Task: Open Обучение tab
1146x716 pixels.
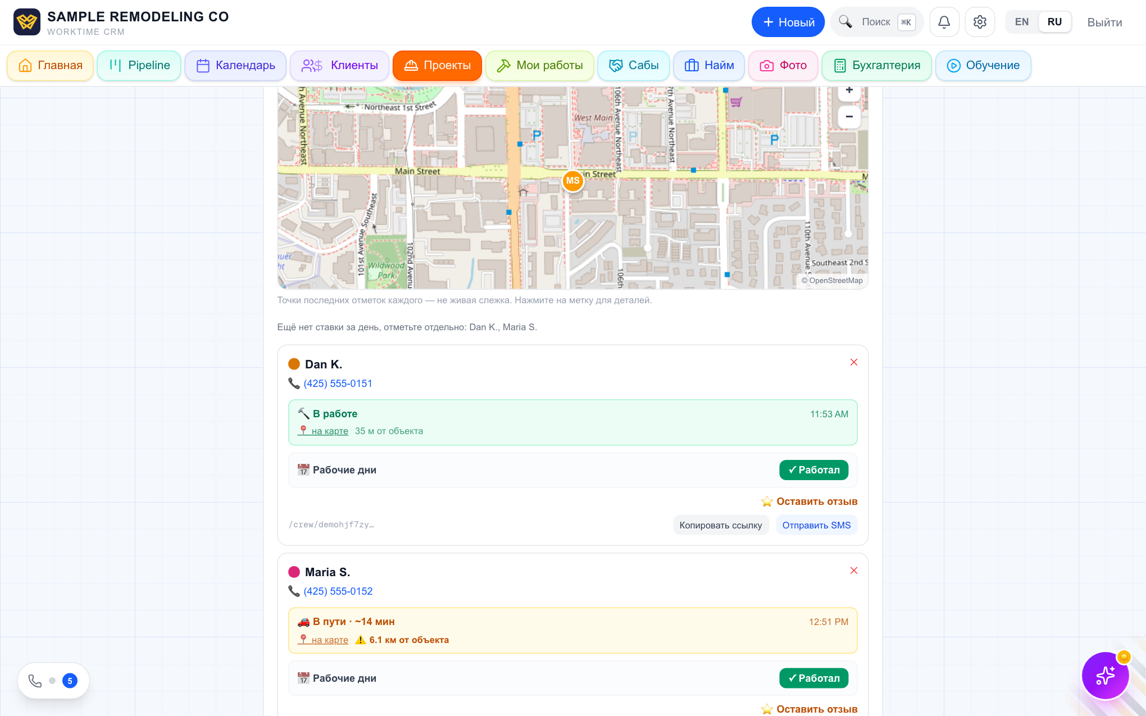Action: click(983, 66)
